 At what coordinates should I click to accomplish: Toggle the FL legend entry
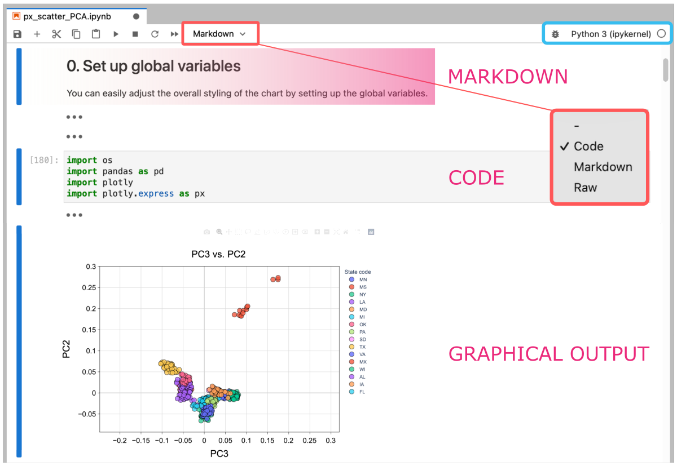358,392
